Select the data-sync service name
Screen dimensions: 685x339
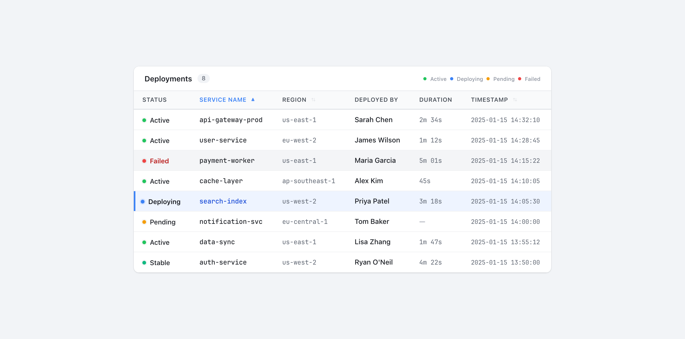(x=217, y=242)
